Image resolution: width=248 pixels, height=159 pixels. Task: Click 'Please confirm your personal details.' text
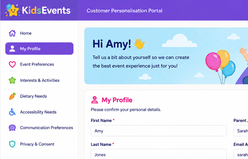tap(126, 110)
